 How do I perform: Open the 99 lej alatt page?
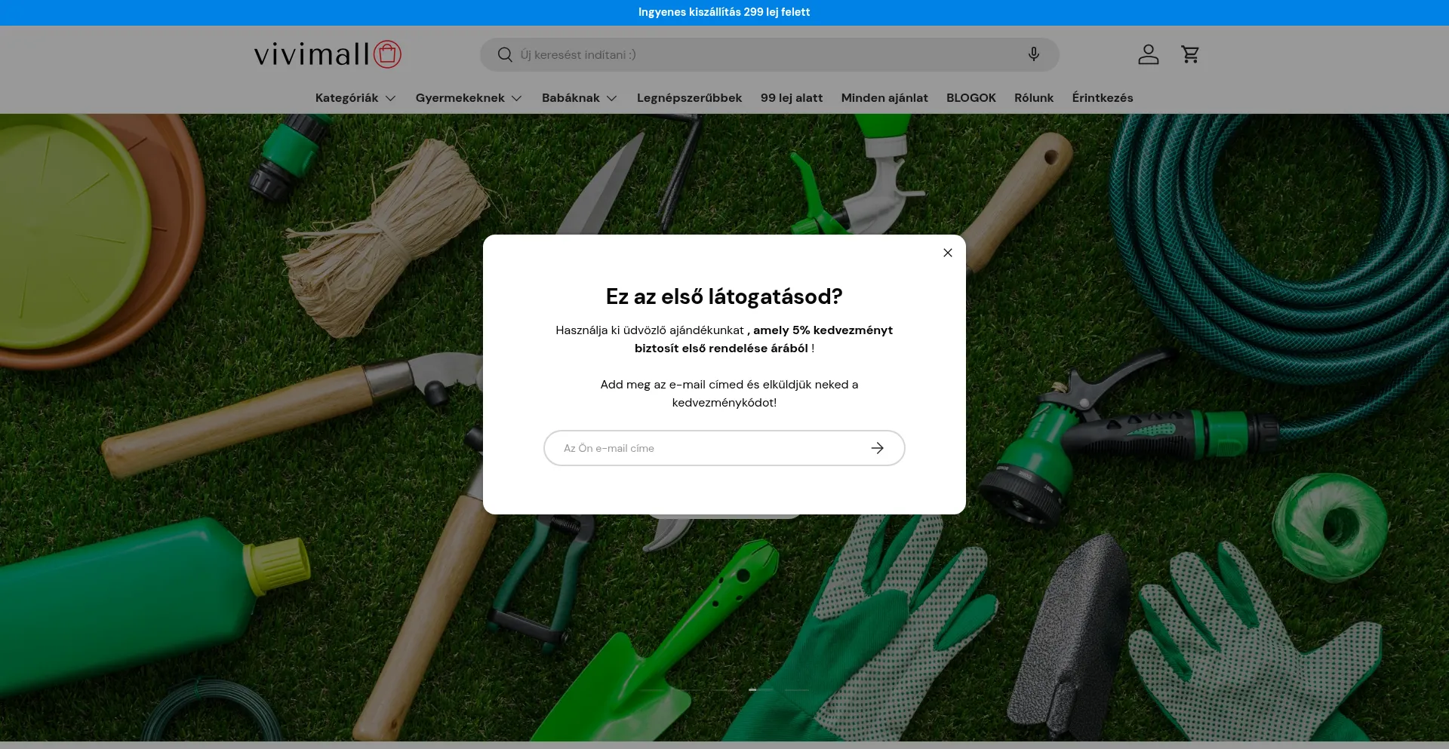(x=792, y=98)
